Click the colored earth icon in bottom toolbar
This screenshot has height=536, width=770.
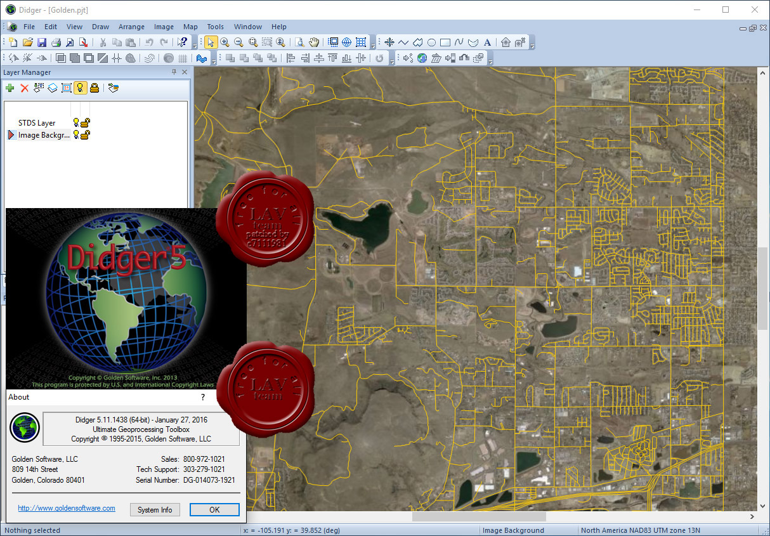pyautogui.click(x=422, y=58)
